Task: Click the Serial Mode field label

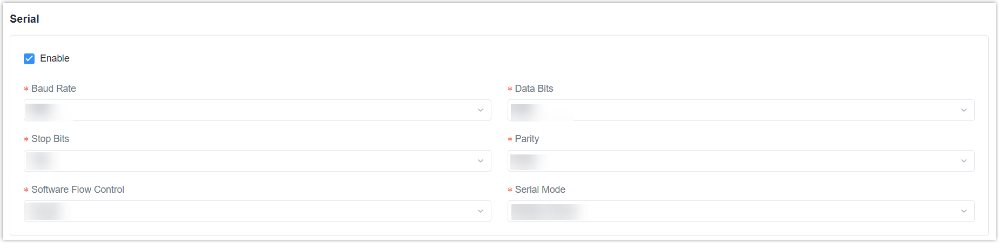Action: (539, 190)
